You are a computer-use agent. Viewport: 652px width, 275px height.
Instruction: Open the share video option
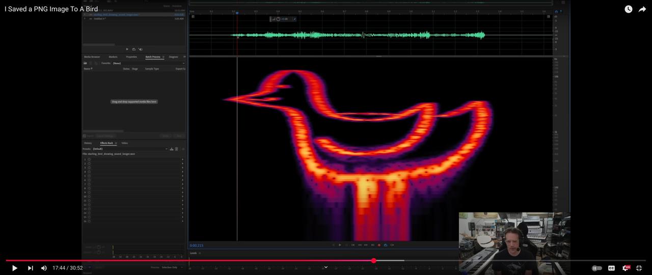pos(642,9)
